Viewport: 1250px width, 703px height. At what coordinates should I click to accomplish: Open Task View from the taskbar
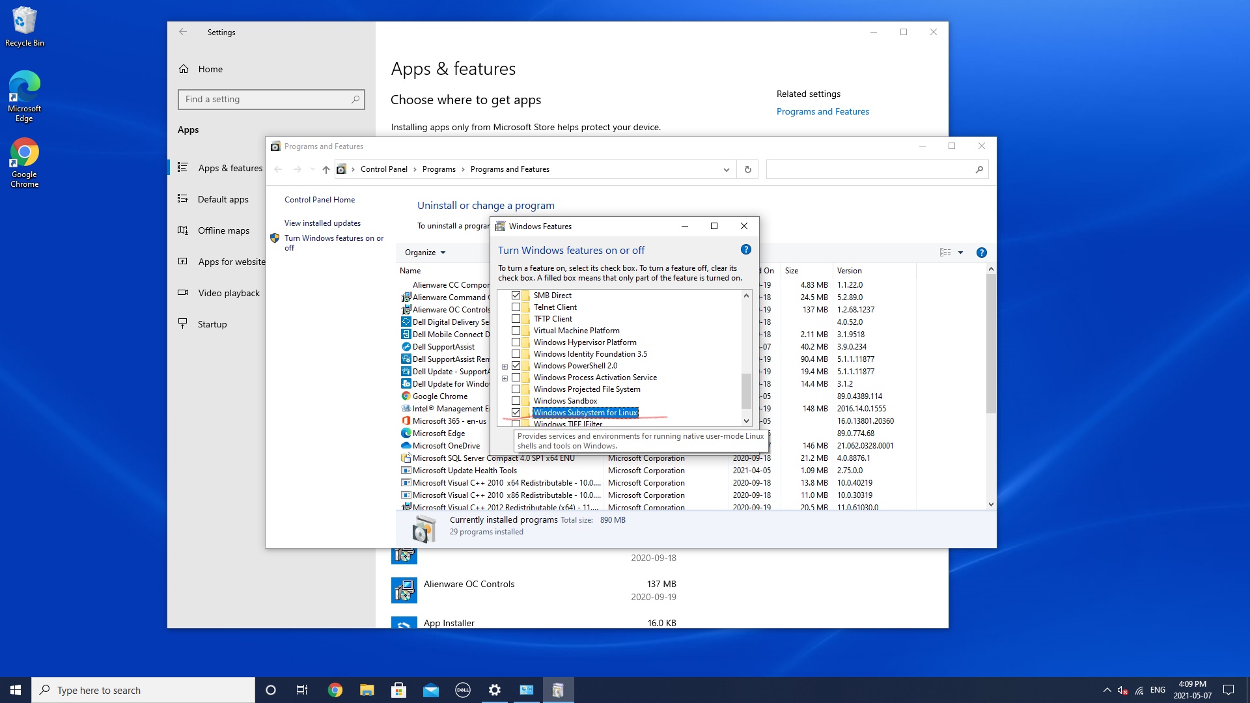(302, 690)
